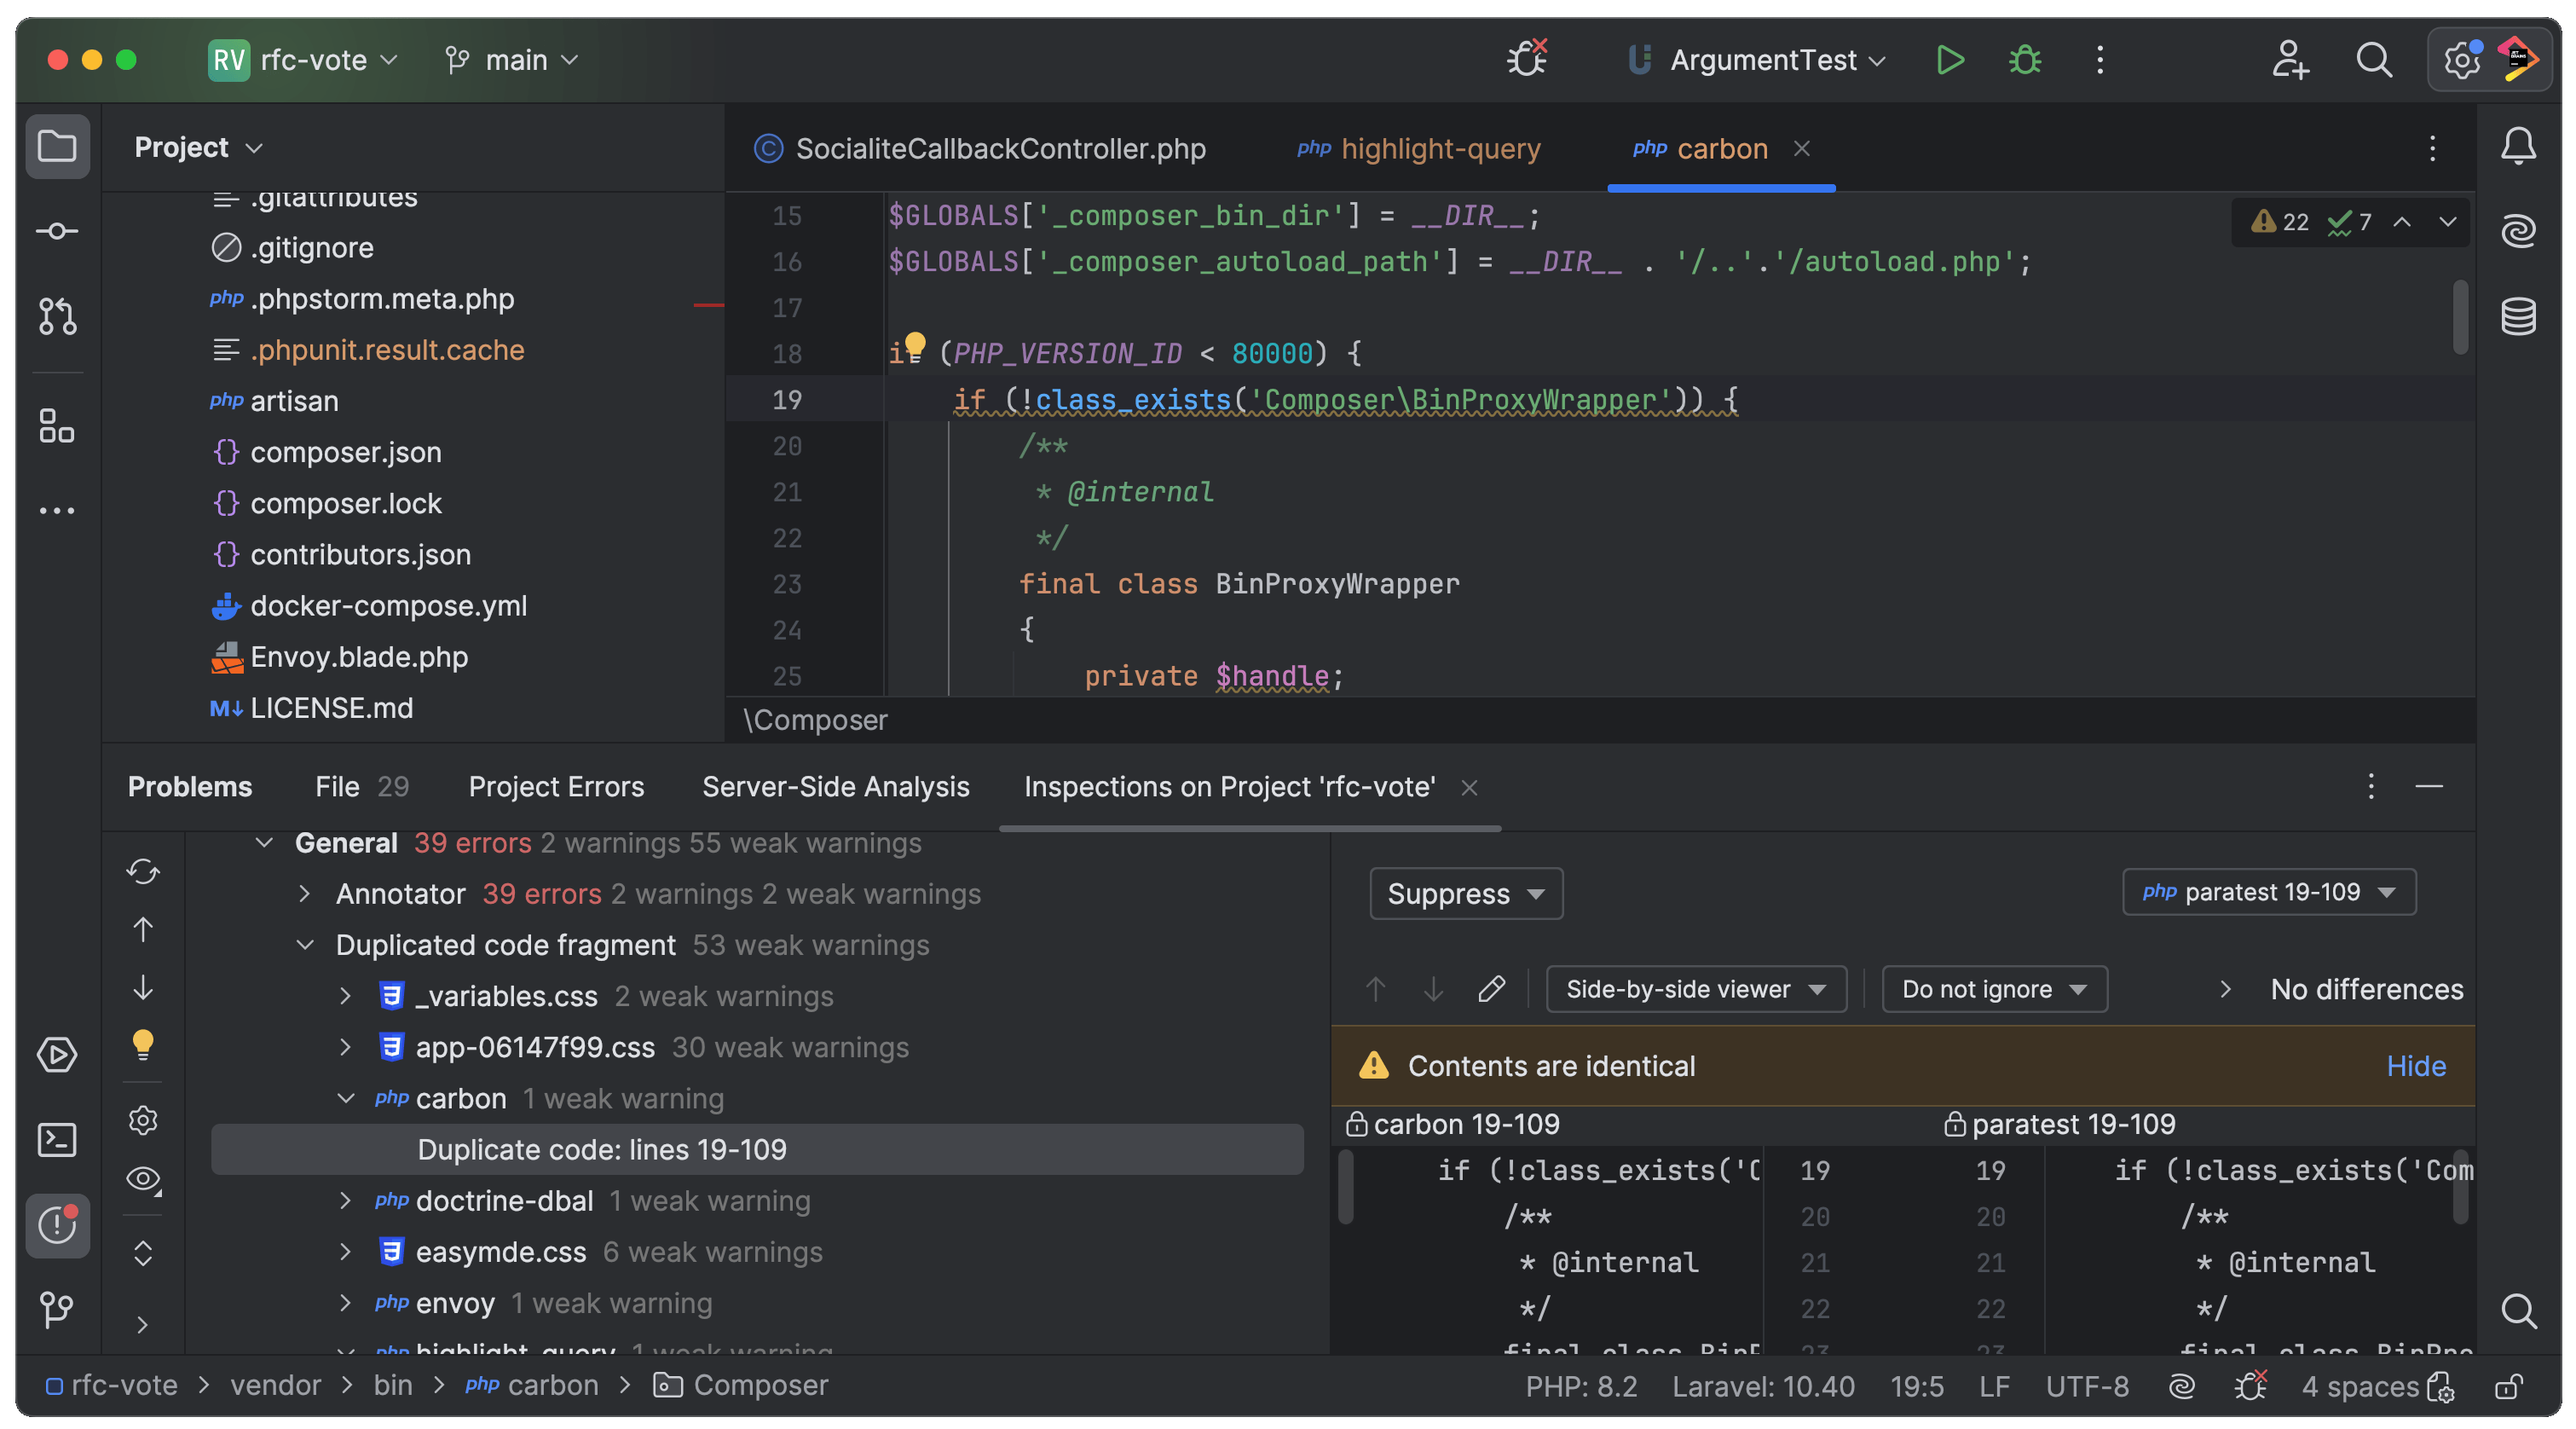Open the main branch dropdown

pos(510,60)
